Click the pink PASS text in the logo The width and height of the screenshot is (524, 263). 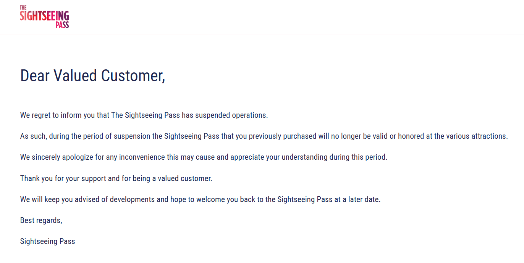click(62, 25)
